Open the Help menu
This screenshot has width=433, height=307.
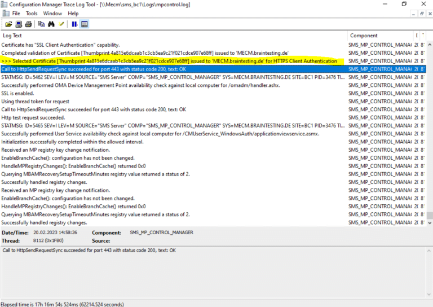coord(73,14)
